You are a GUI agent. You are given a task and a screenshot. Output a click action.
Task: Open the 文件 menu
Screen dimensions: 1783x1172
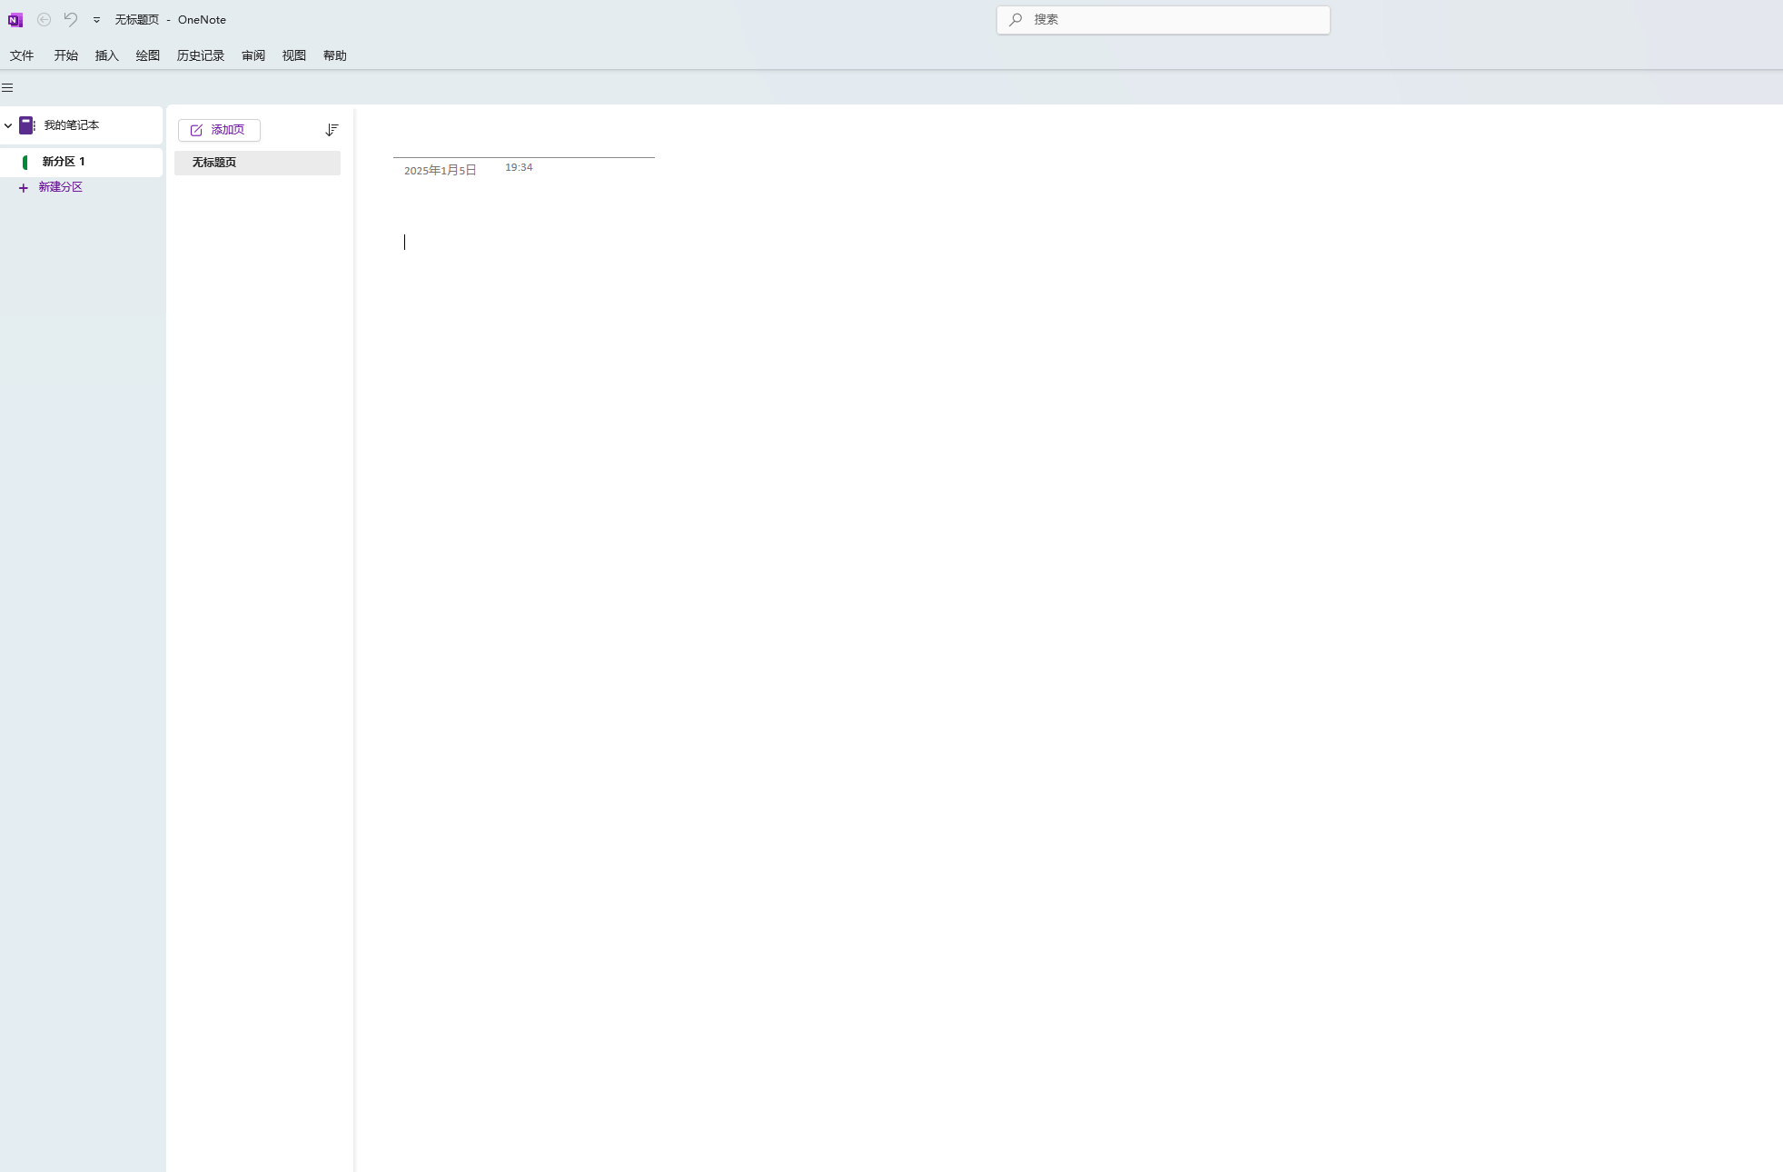[22, 55]
